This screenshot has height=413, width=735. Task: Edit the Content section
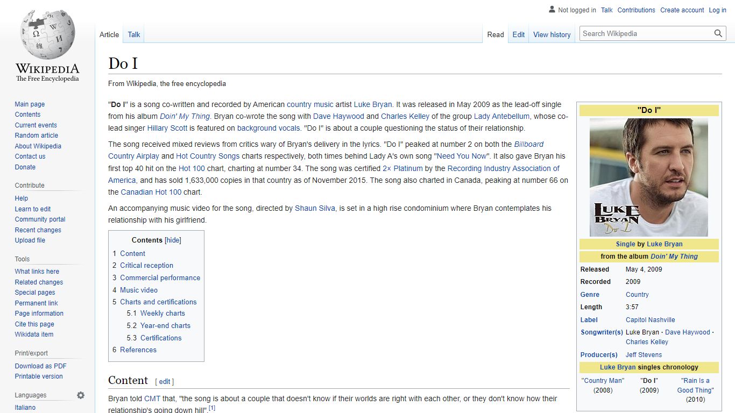(x=165, y=382)
